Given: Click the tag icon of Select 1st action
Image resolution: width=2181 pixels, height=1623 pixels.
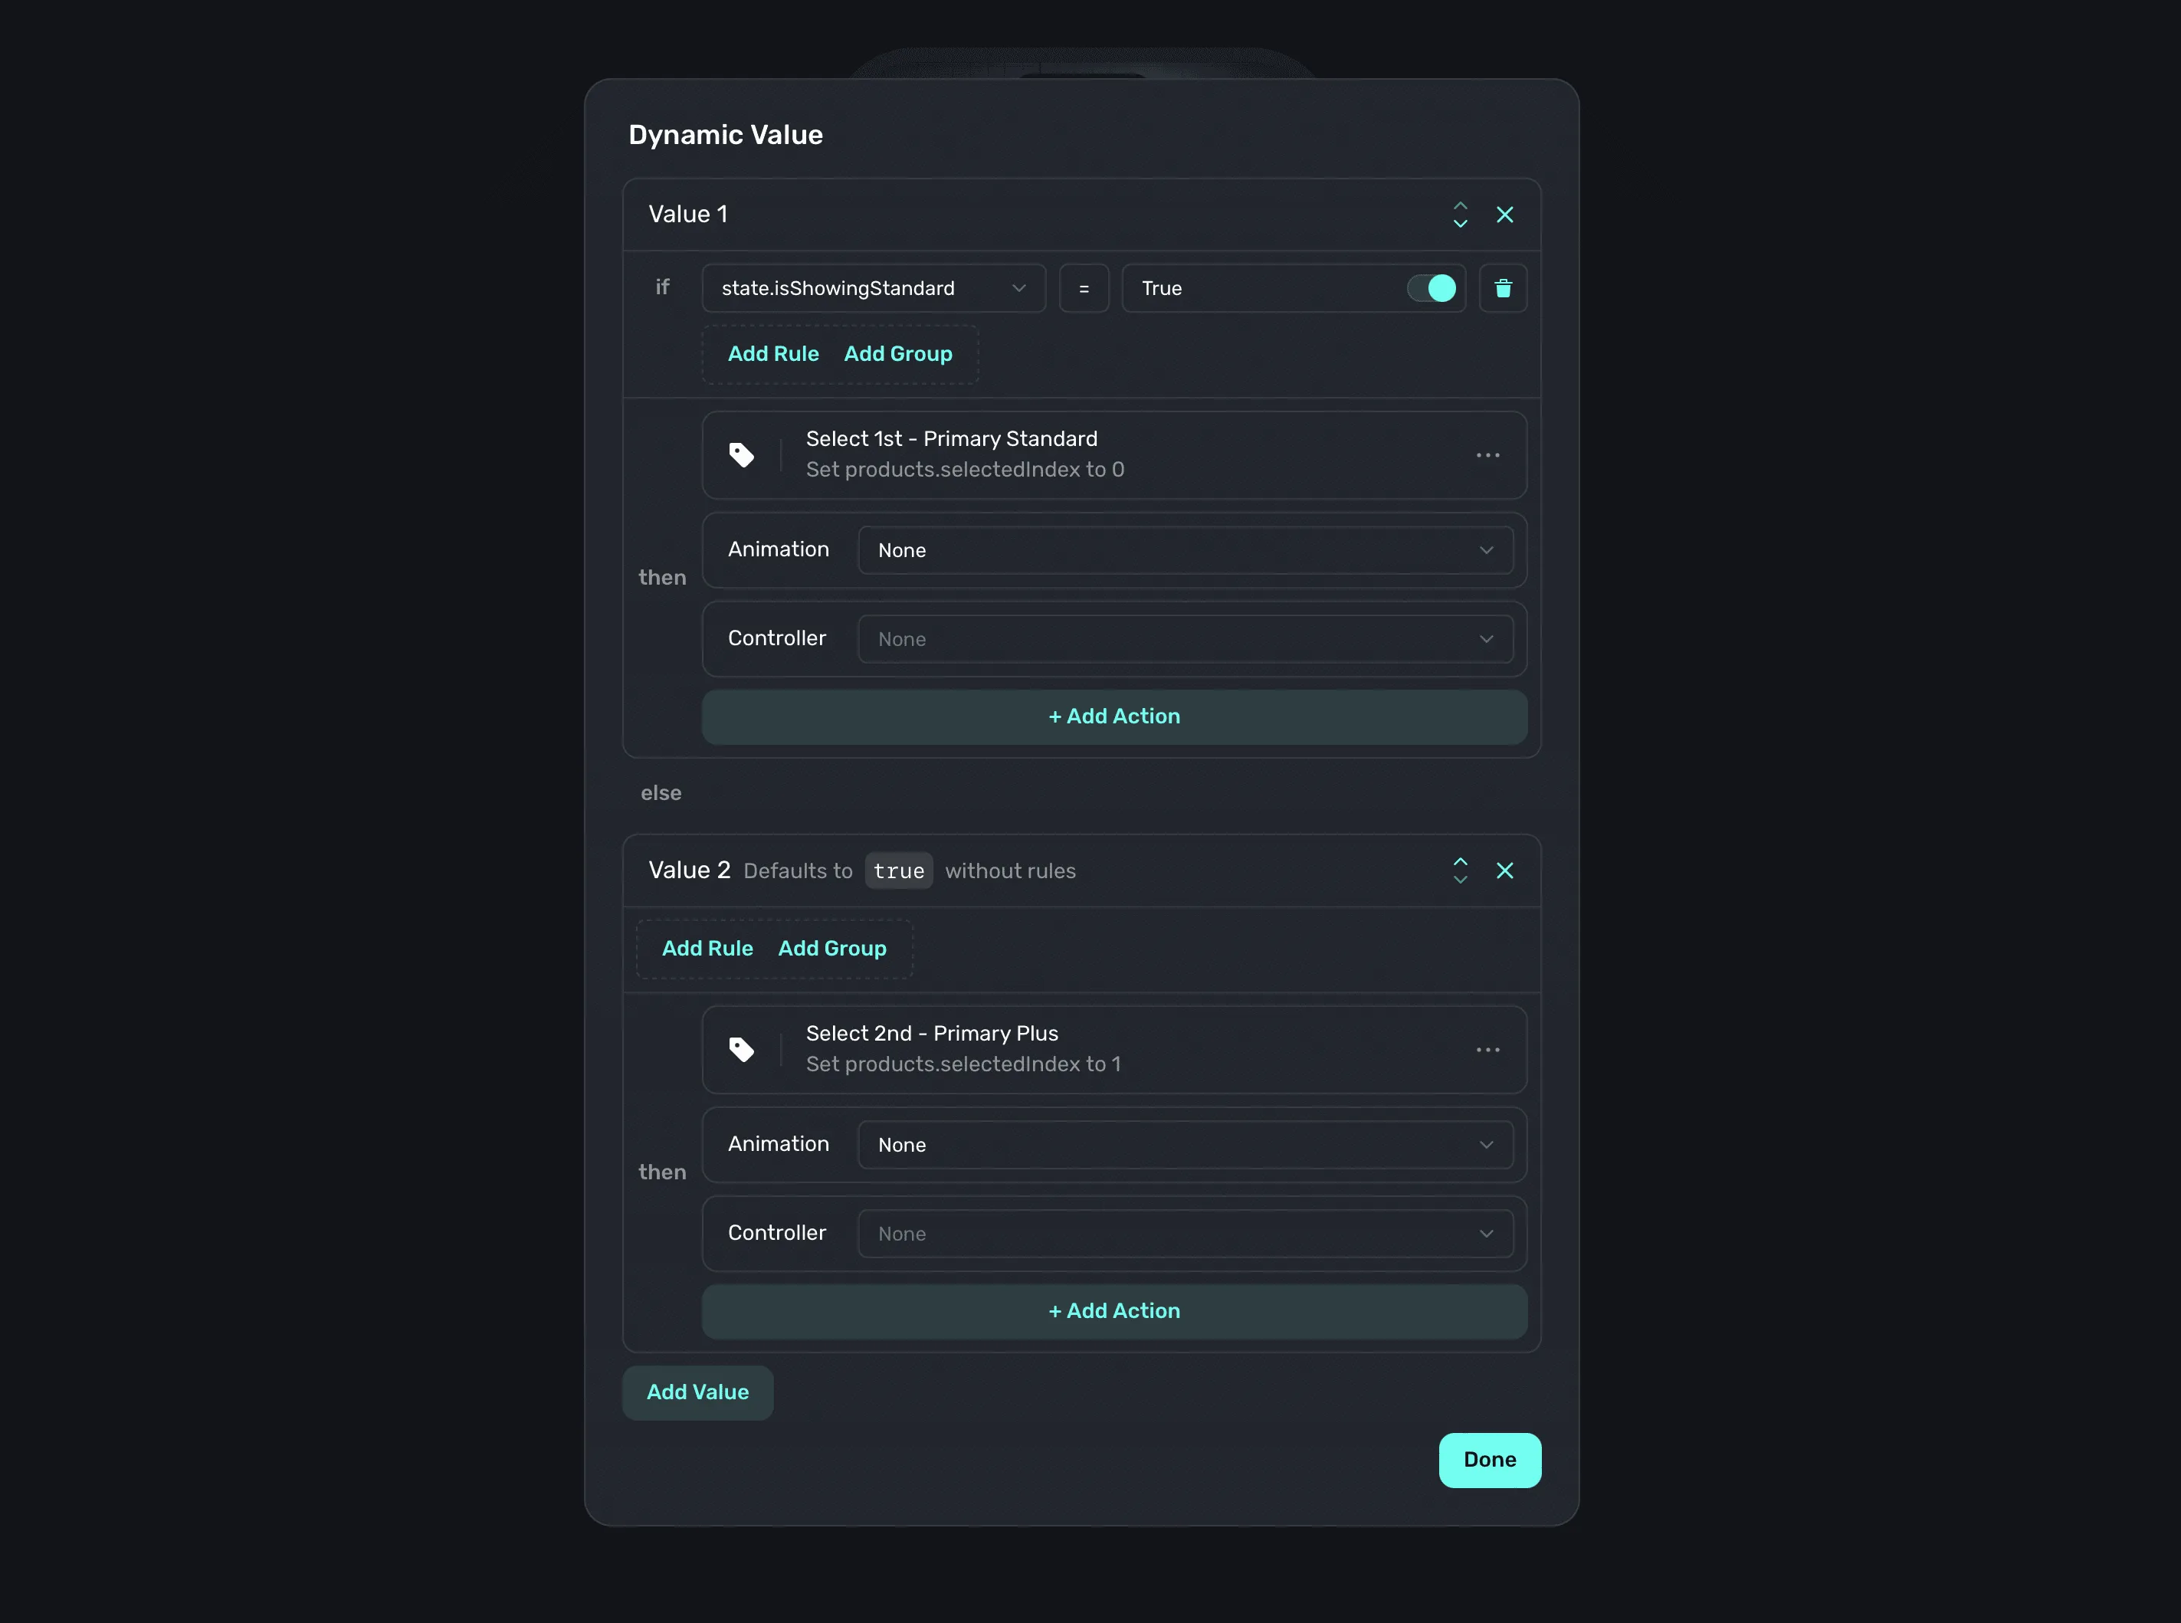Looking at the screenshot, I should [742, 455].
